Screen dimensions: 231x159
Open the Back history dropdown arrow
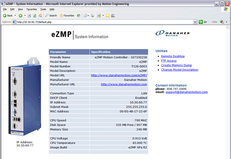(x=15, y=15)
